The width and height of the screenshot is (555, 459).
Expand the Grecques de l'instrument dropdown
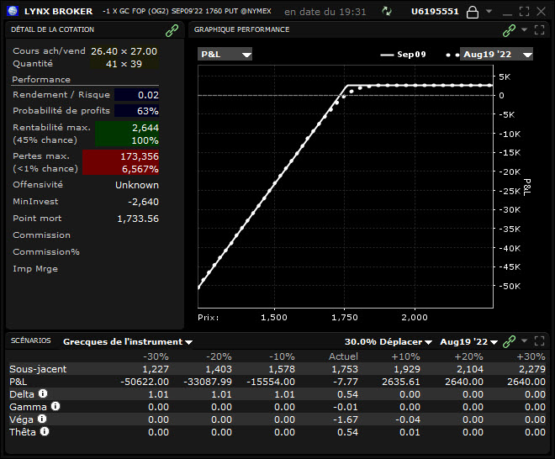click(x=128, y=342)
